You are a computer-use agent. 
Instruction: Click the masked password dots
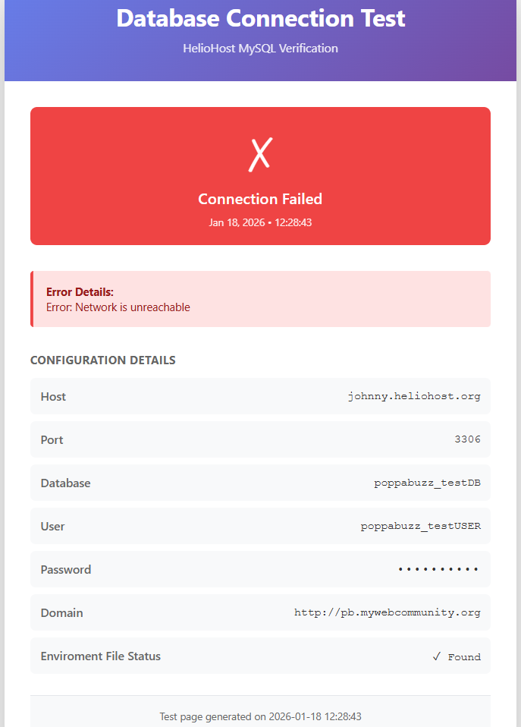pos(438,569)
